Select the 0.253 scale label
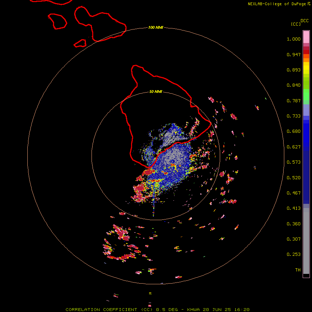312x312 pixels. click(x=294, y=254)
